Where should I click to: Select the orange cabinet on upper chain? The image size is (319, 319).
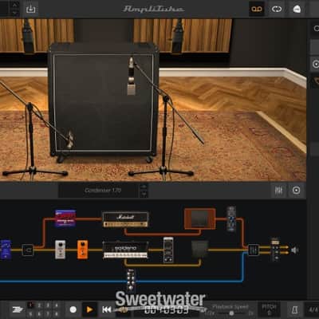click(x=200, y=219)
